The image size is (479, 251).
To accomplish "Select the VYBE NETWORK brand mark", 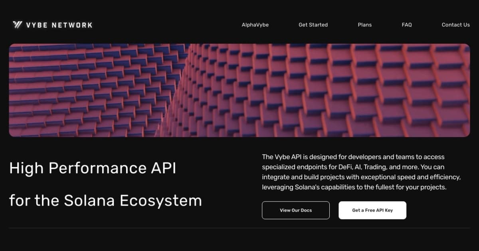I will (x=52, y=25).
